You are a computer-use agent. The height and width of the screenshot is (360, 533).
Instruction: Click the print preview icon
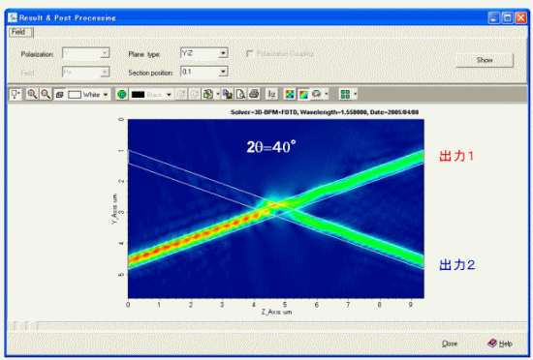pos(241,94)
